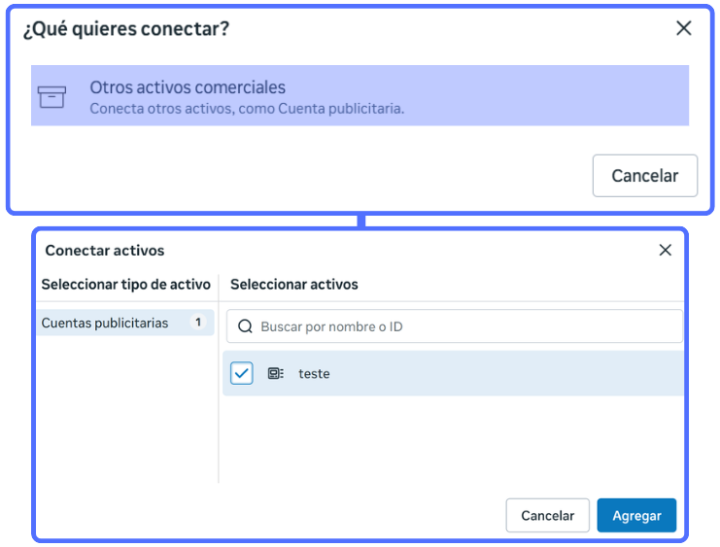
Task: Click the "¿Qué quieres conectar?" heading
Action: 126,28
